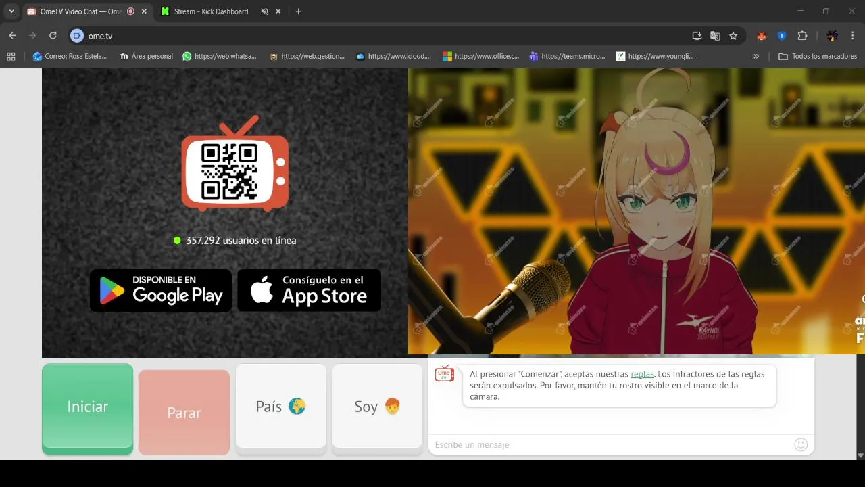Open the Chrome three-dot menu
The width and height of the screenshot is (865, 487).
[x=852, y=36]
